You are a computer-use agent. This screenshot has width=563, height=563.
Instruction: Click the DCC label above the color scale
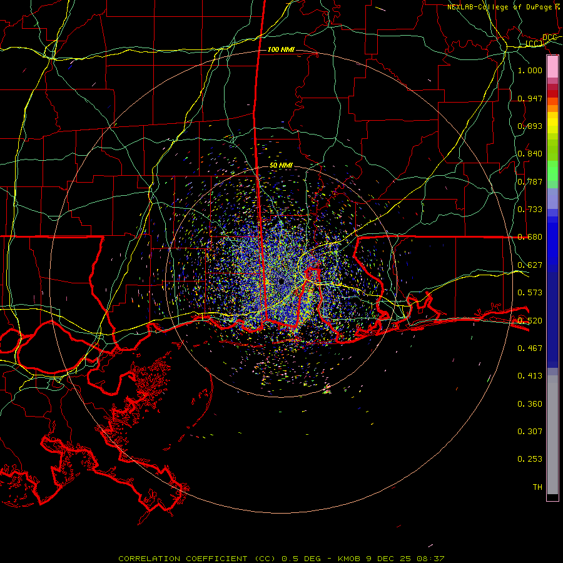549,38
